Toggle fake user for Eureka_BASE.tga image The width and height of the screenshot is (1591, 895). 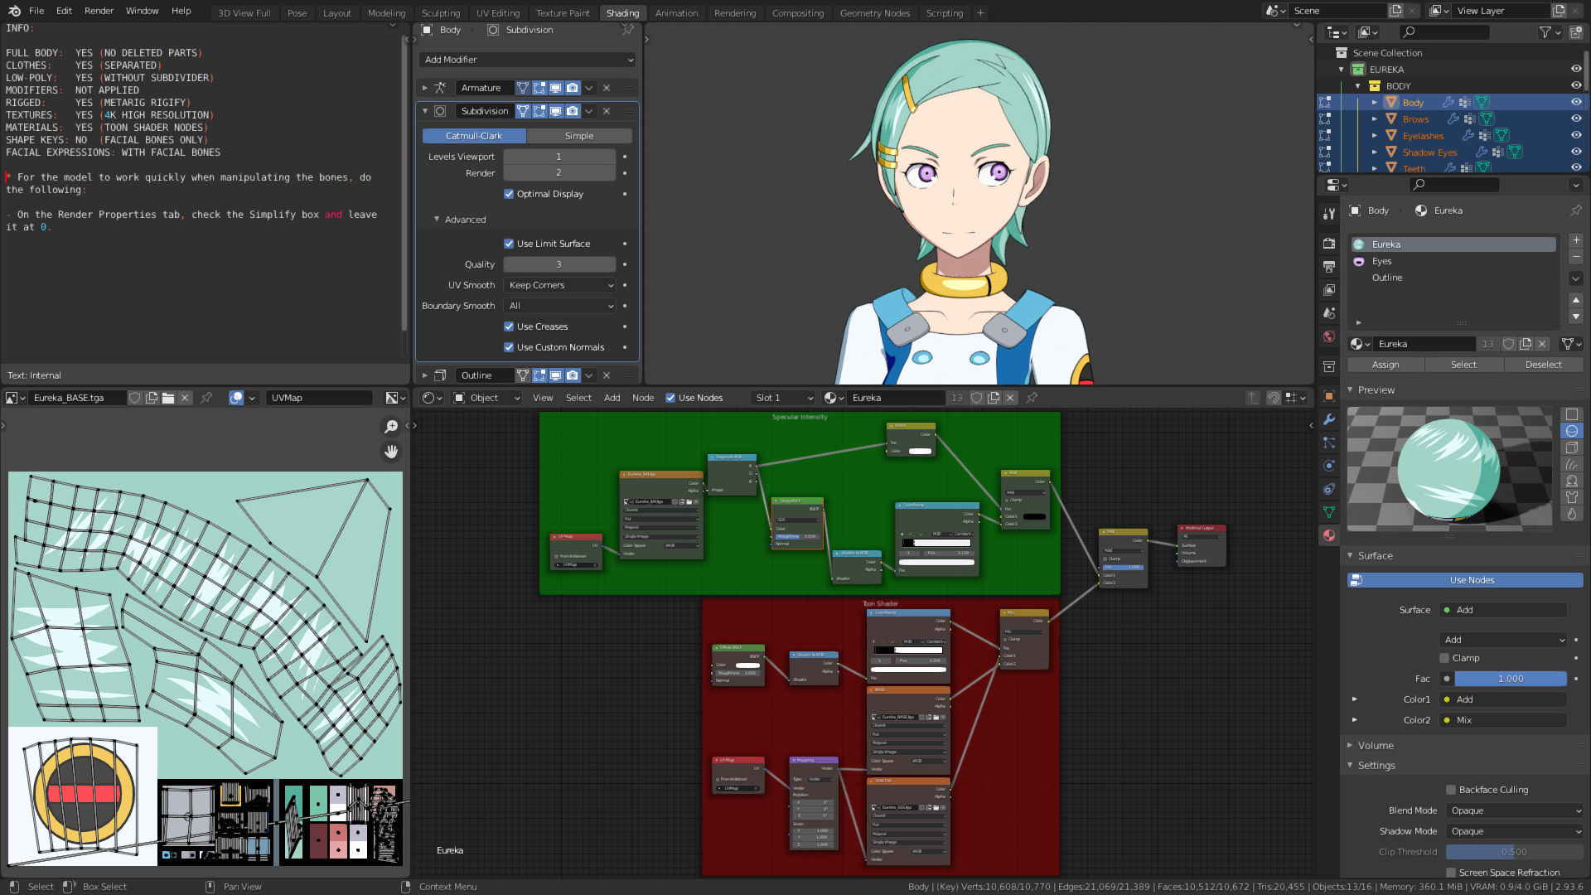pyautogui.click(x=134, y=398)
